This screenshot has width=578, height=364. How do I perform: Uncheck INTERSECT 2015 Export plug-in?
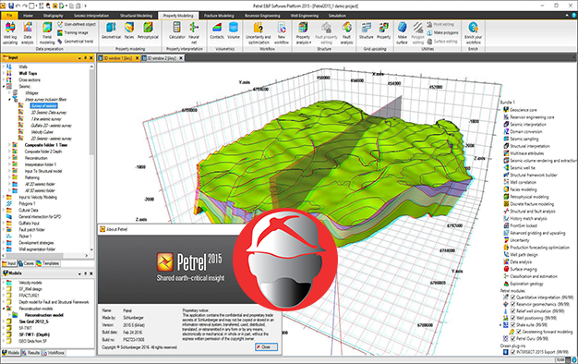(x=512, y=353)
